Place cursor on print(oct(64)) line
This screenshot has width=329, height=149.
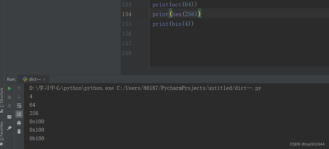(175, 5)
